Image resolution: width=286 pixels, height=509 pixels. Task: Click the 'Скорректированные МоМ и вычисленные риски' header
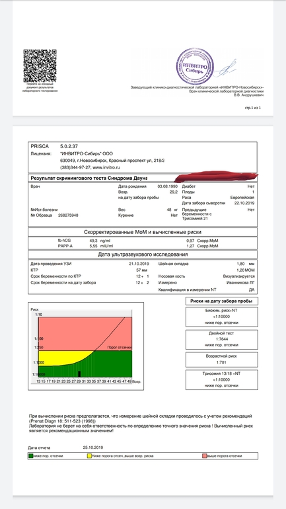coord(143,232)
